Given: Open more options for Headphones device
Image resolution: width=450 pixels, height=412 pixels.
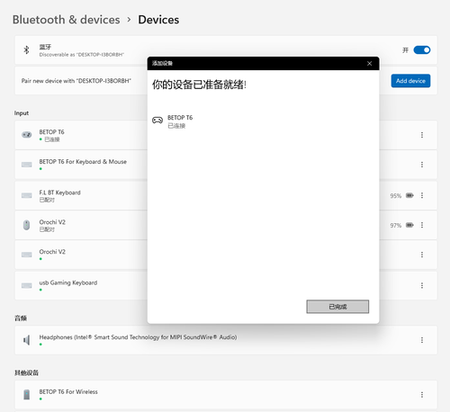Looking at the screenshot, I should [422, 340].
